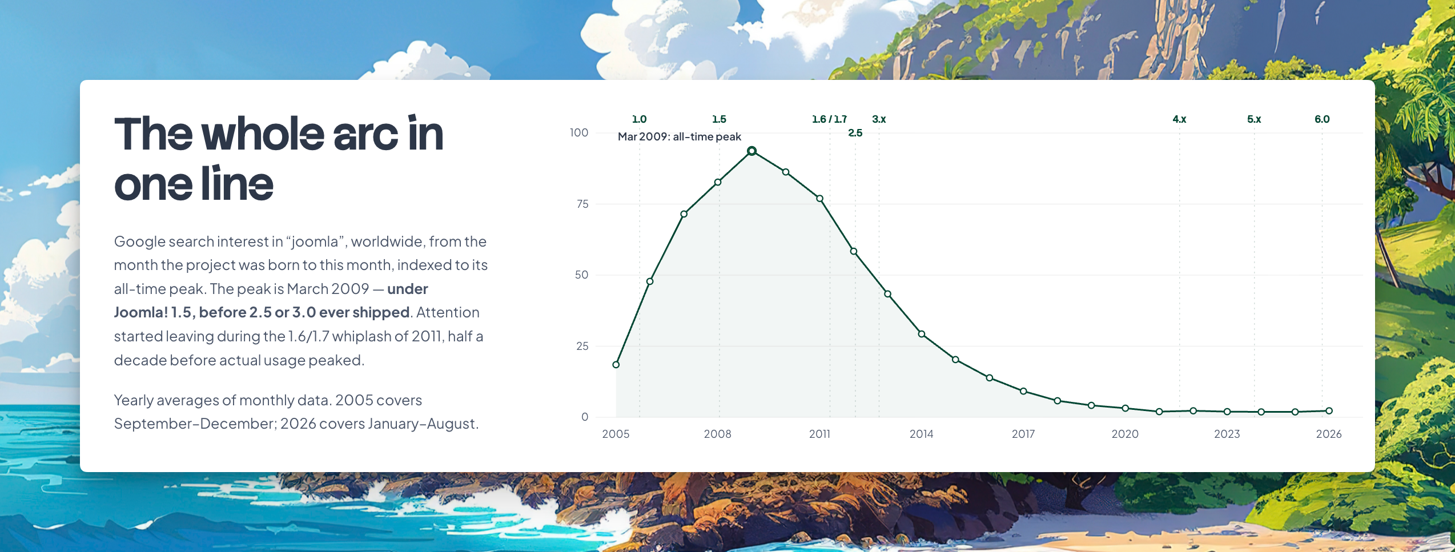1455x552 pixels.
Task: Click the '2020' x-axis label
Action: pyautogui.click(x=1125, y=434)
